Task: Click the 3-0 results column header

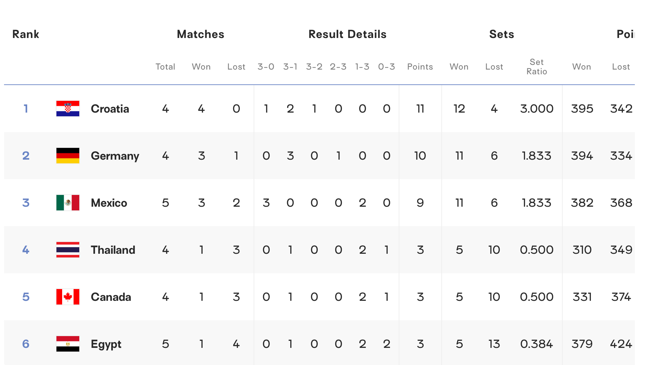Action: coord(266,67)
